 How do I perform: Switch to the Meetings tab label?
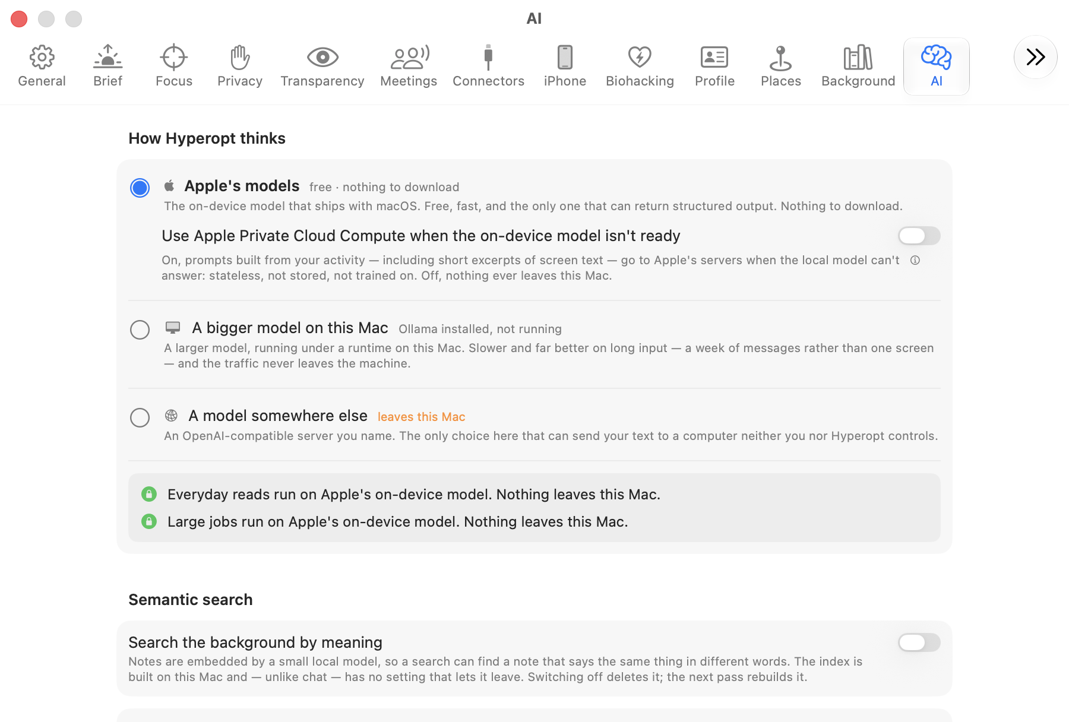409,81
